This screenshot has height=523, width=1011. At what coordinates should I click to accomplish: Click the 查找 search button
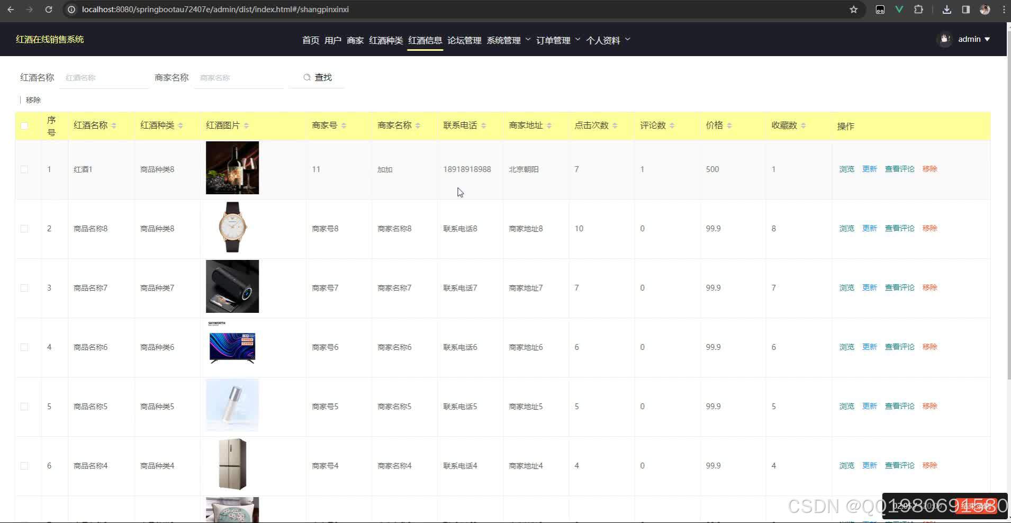point(317,77)
